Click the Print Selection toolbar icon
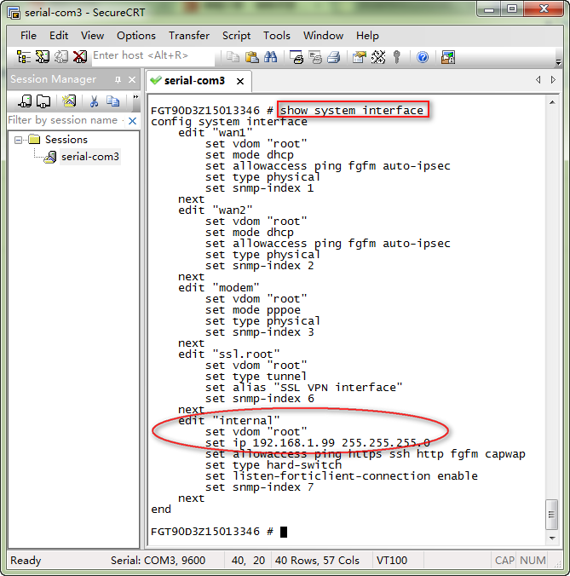 tap(315, 57)
